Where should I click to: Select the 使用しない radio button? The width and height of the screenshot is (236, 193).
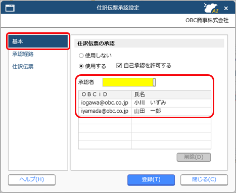81,56
